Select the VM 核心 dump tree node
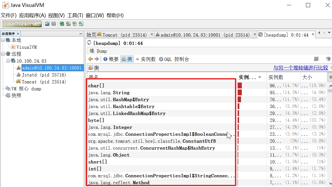Viewport: 332px width, 187px height. pos(26,89)
